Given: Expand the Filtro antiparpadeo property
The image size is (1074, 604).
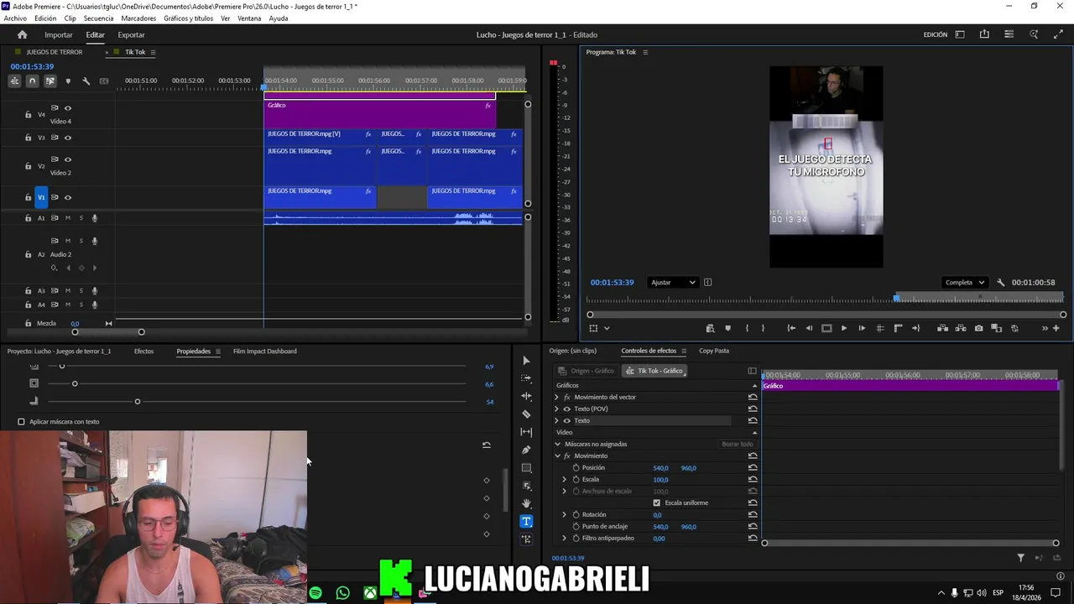Looking at the screenshot, I should click(x=564, y=538).
